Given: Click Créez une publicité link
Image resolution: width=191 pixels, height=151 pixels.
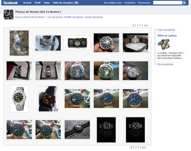Looking at the screenshot, I should pyautogui.click(x=166, y=30).
